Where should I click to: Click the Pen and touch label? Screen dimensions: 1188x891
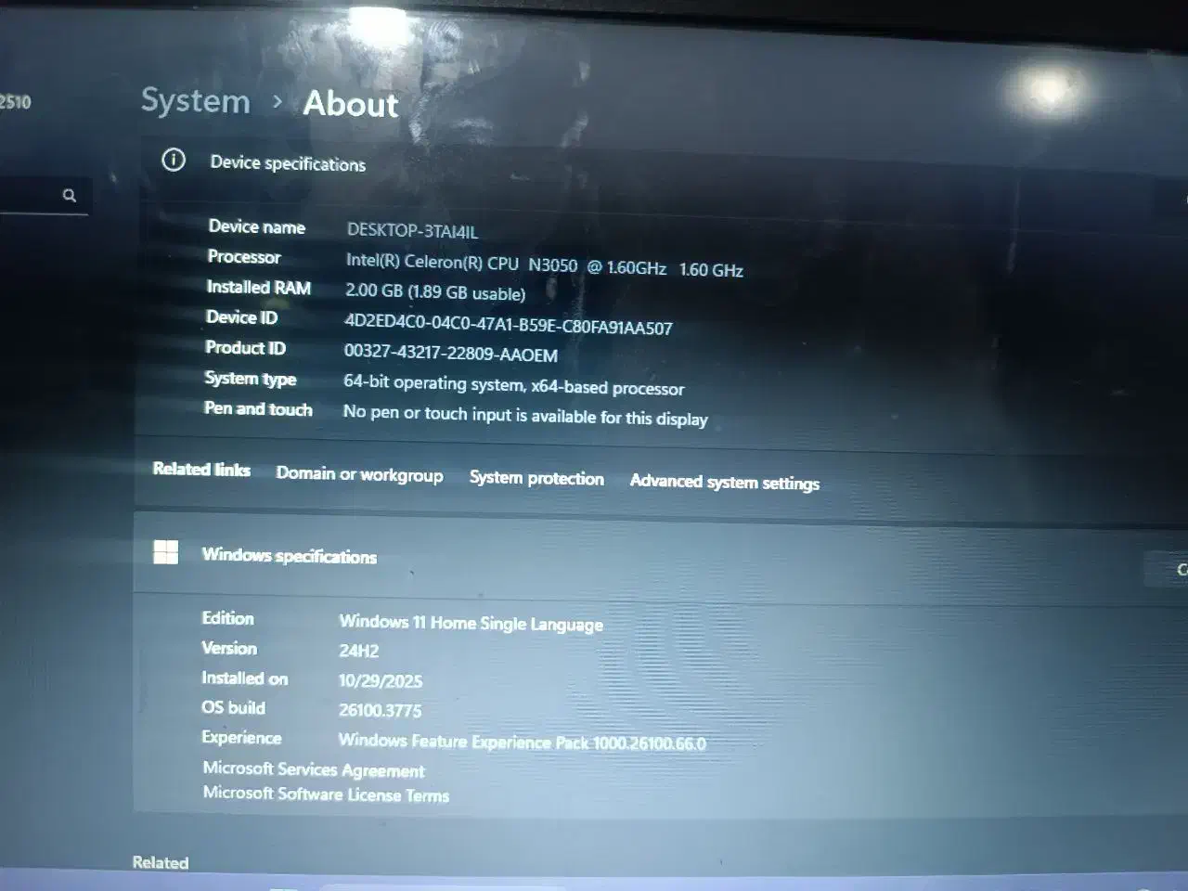(258, 409)
